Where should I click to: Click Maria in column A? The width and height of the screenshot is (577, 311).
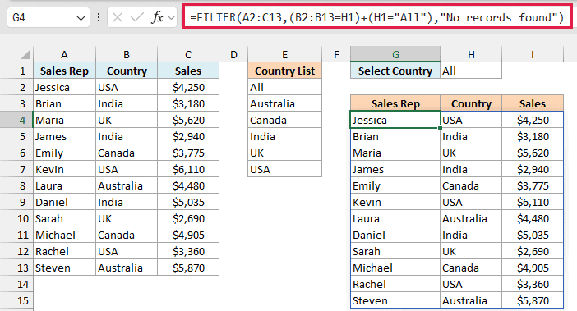[x=64, y=120]
